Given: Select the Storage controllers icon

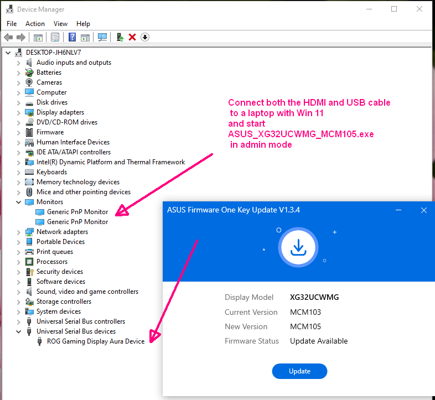Looking at the screenshot, I should tap(29, 302).
